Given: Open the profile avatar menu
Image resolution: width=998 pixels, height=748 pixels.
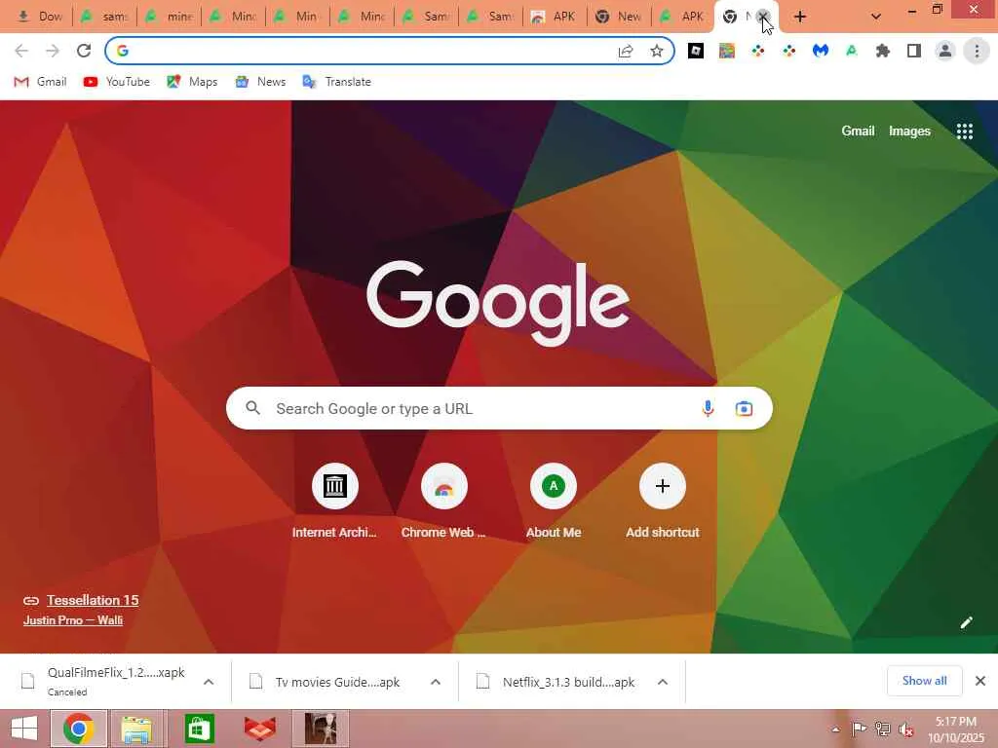Looking at the screenshot, I should click(945, 51).
